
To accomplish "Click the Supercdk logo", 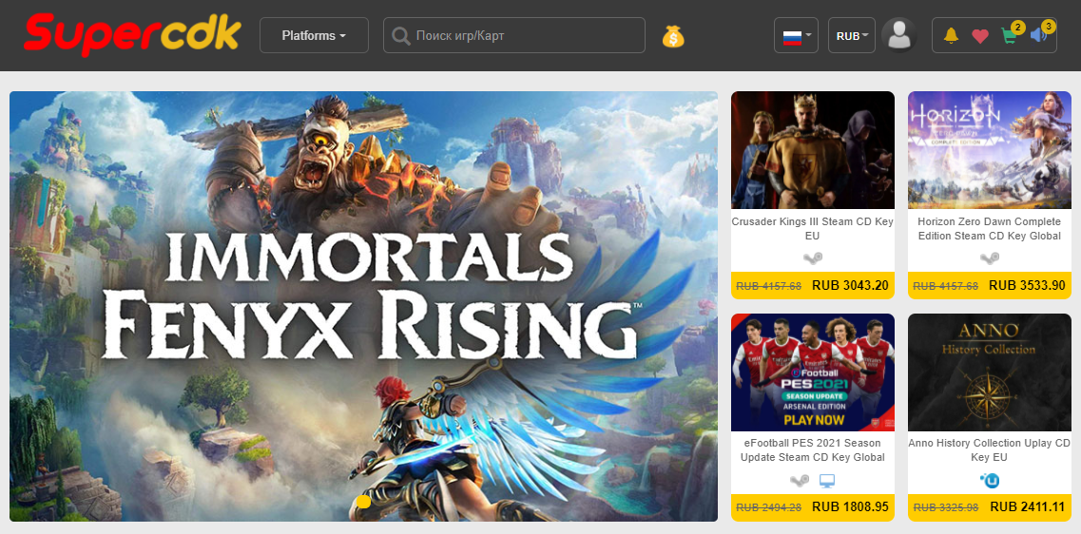I will (x=132, y=34).
